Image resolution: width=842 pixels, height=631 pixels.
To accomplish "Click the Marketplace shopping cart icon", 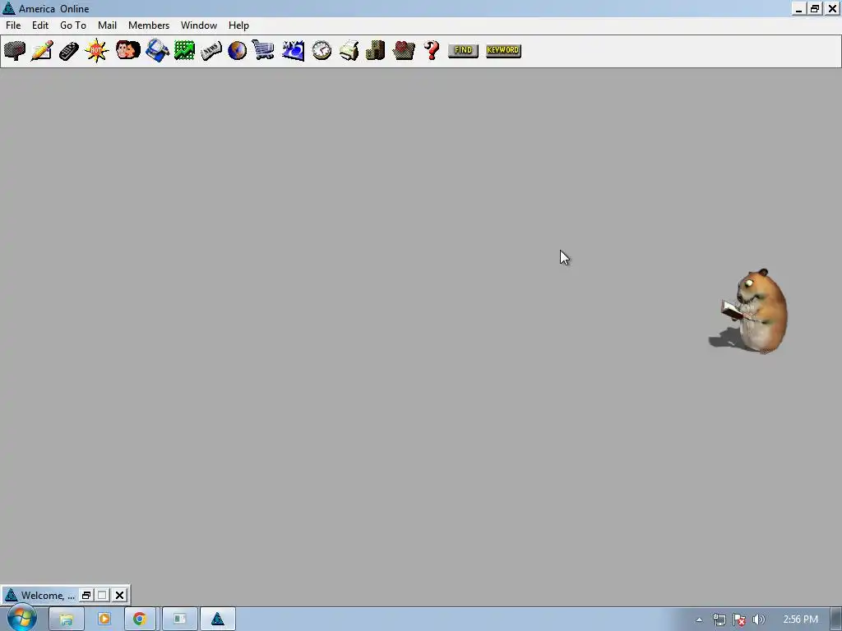I will [263, 50].
